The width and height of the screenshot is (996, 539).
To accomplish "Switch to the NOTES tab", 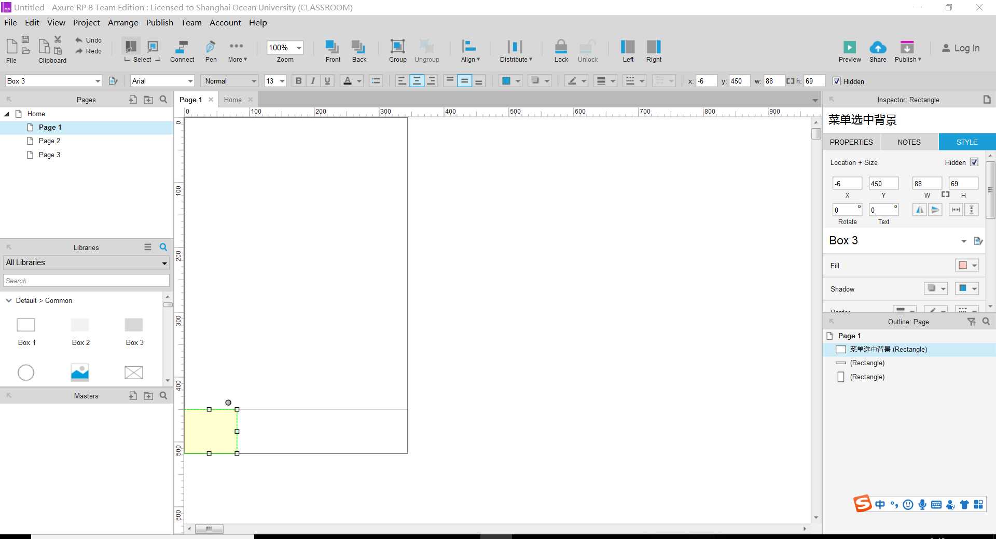I will coord(909,142).
